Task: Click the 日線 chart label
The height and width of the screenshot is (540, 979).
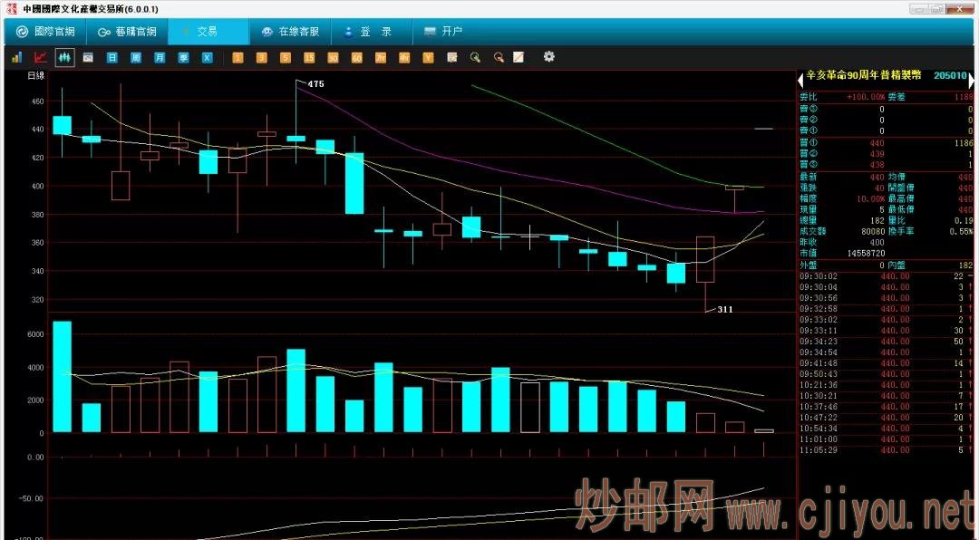Action: coord(36,75)
